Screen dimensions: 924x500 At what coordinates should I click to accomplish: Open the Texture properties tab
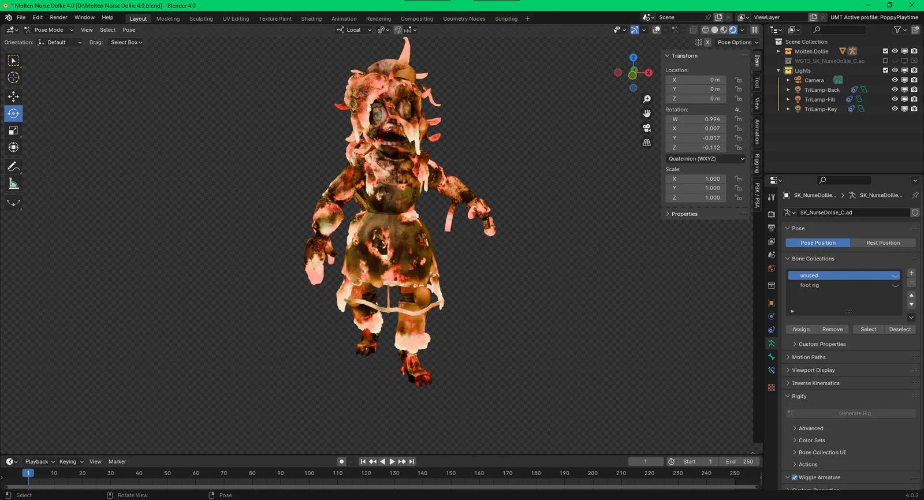tap(772, 387)
